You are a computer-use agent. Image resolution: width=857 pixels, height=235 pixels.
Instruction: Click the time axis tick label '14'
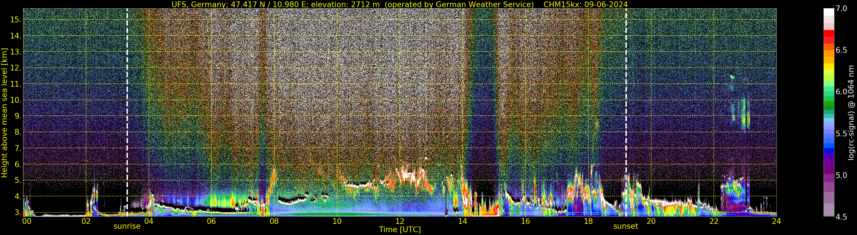pyautogui.click(x=463, y=221)
